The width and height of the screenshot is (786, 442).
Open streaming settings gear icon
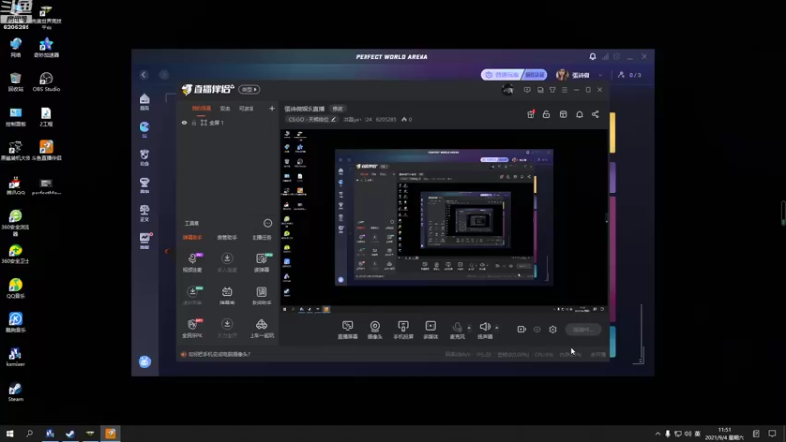click(x=553, y=329)
